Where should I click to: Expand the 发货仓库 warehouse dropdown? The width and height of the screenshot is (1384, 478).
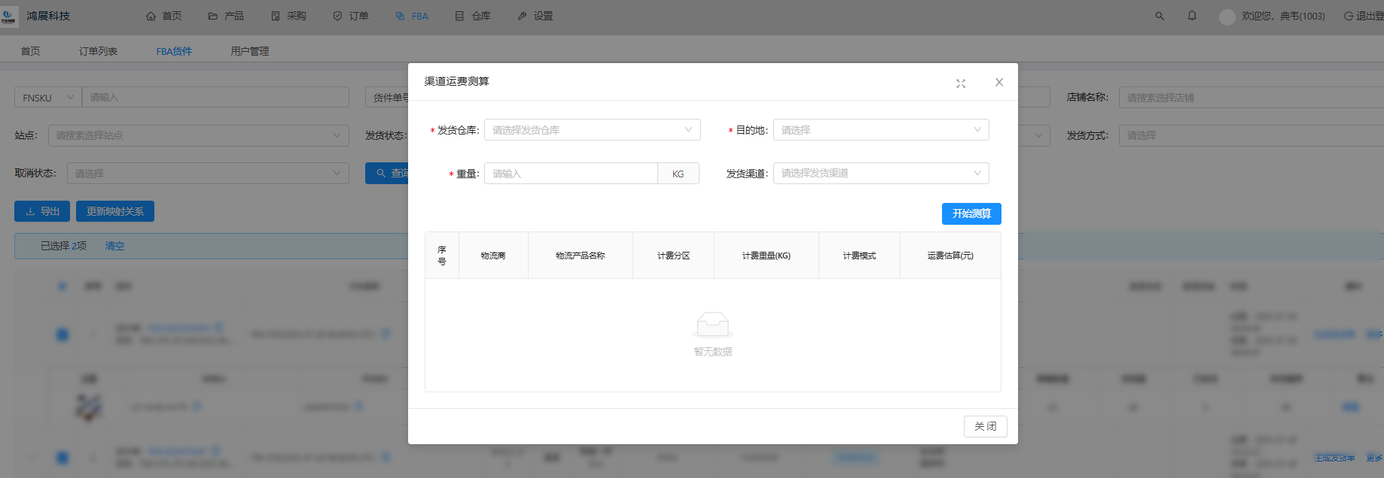592,130
